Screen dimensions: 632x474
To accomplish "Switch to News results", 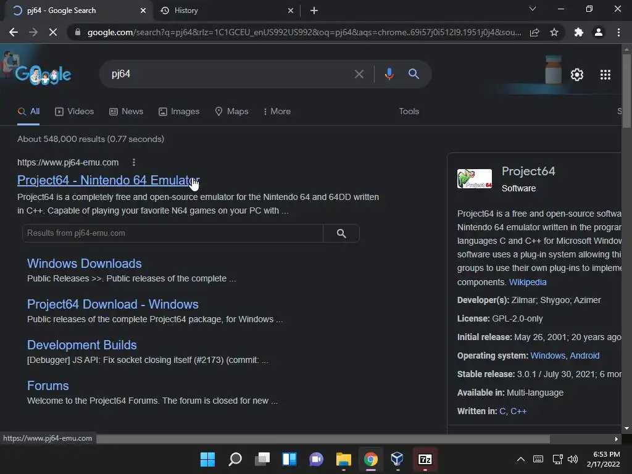I will pyautogui.click(x=126, y=112).
